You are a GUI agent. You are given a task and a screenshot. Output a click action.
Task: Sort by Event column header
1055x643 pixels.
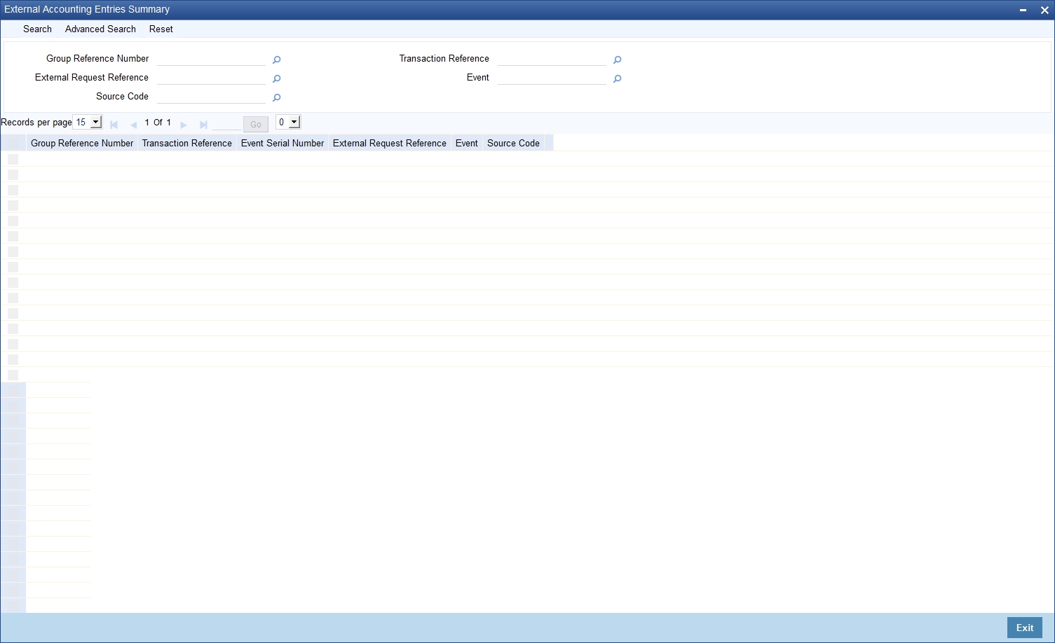(x=467, y=143)
